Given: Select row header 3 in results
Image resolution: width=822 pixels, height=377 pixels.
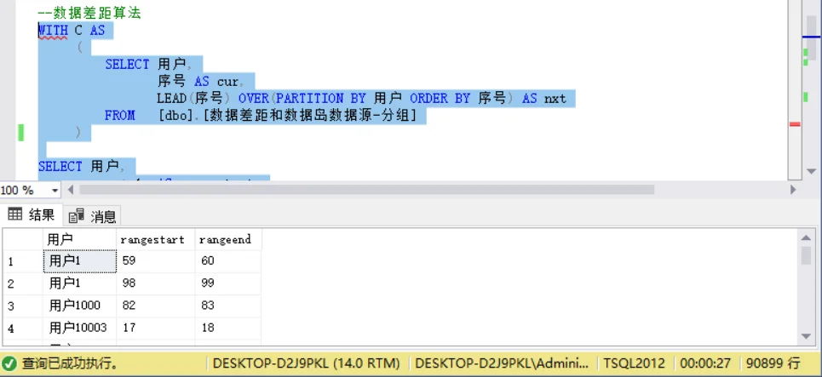Looking at the screenshot, I should click(22, 306).
